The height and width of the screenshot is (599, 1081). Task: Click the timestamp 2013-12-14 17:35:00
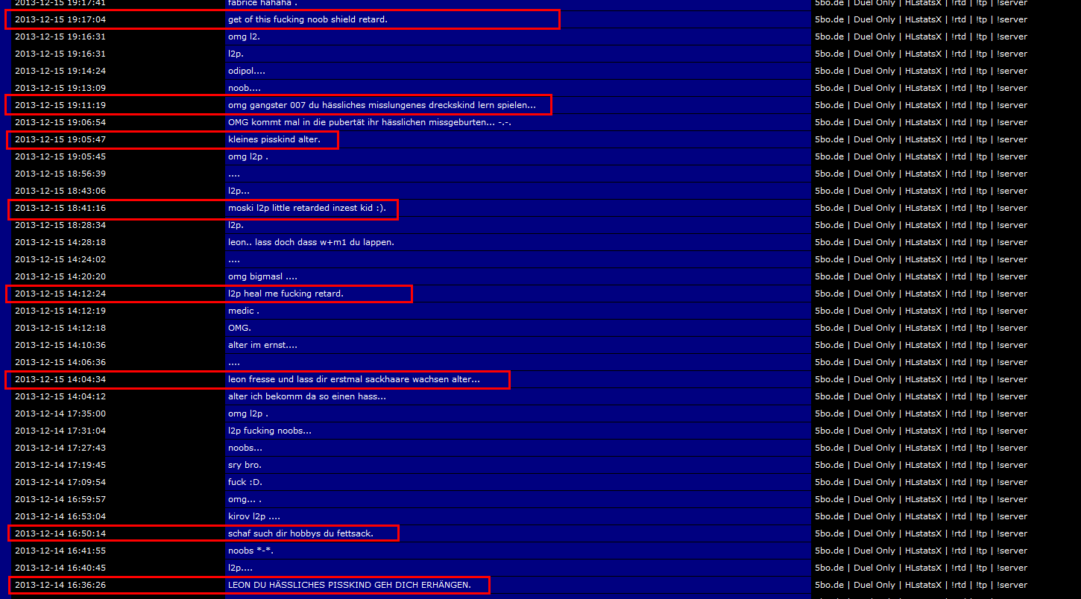60,413
